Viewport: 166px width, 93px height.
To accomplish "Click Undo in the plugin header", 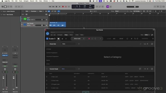I will click(x=77, y=35).
